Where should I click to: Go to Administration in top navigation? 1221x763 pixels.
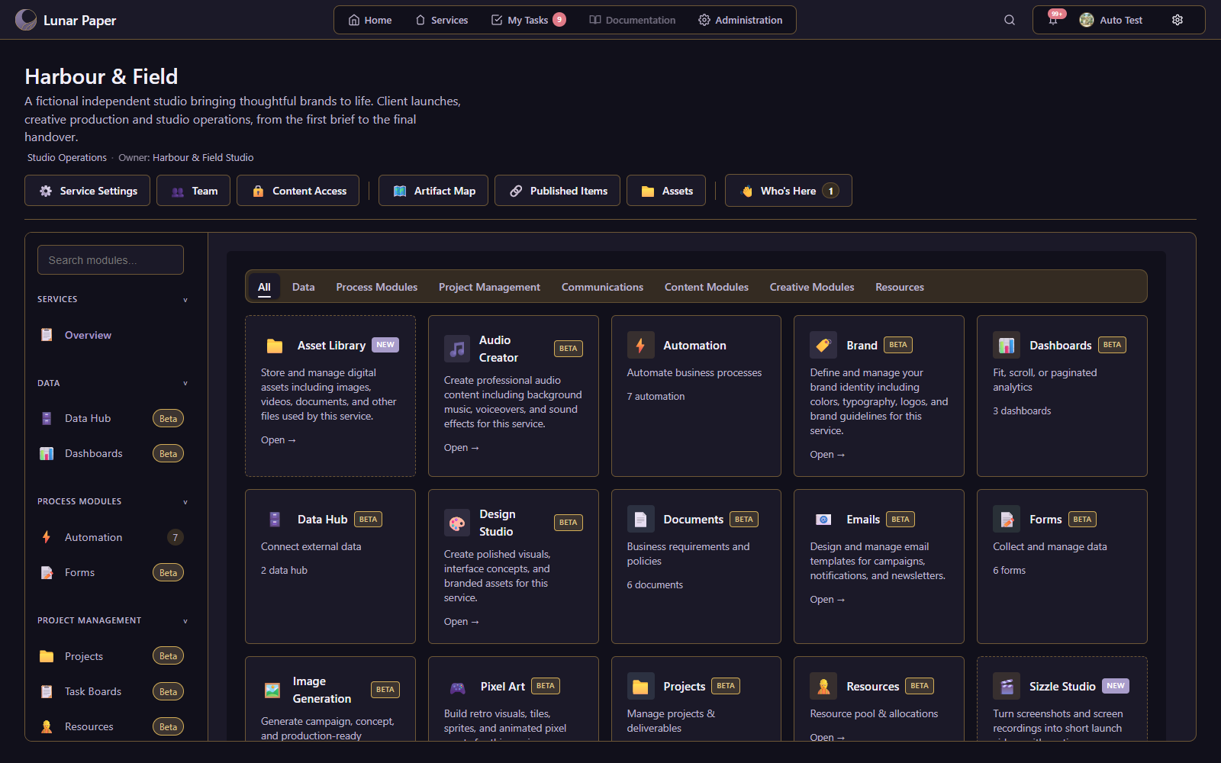[x=740, y=20]
